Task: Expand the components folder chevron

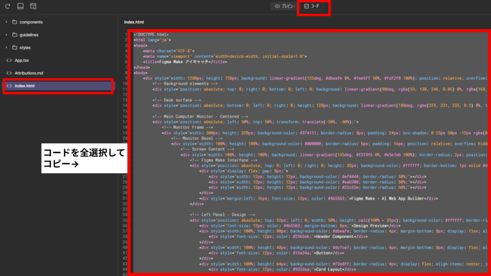Action: click(x=6, y=22)
